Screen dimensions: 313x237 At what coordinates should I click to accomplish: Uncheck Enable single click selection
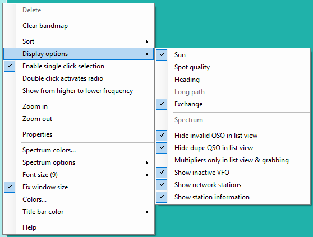coord(79,66)
